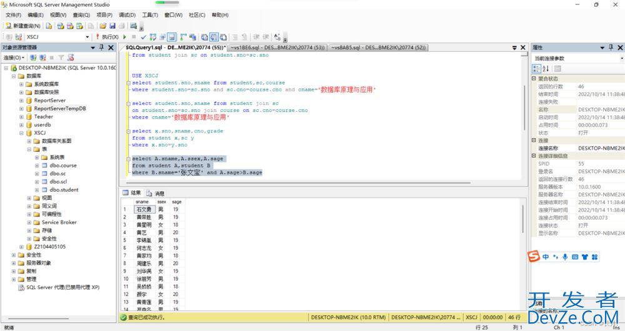Open the View (视图) menu
The width and height of the screenshot is (625, 331).
[58, 15]
